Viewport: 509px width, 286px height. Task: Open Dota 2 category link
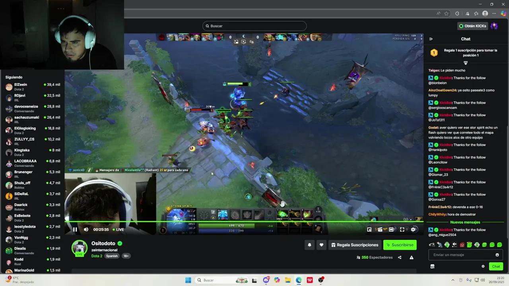coord(97,256)
